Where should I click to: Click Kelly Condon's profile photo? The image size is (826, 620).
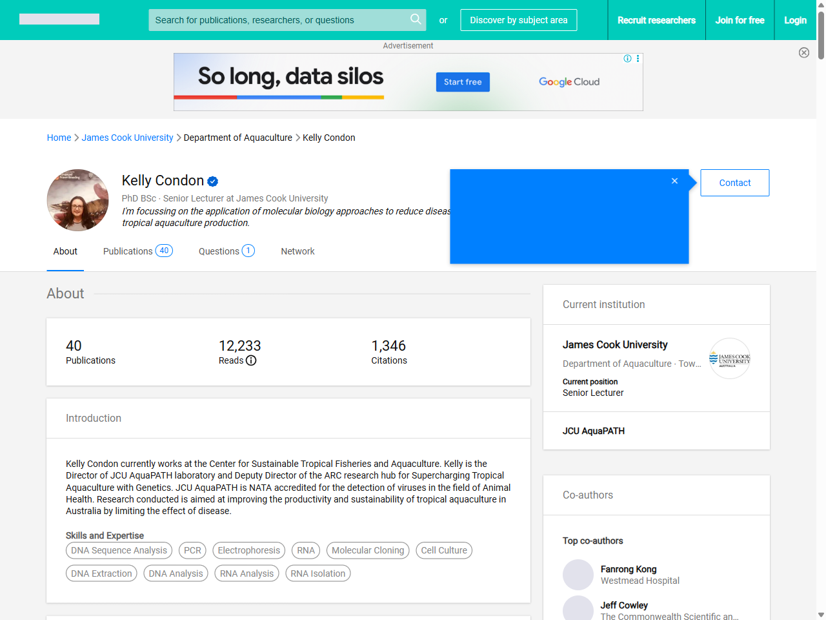[x=77, y=200]
